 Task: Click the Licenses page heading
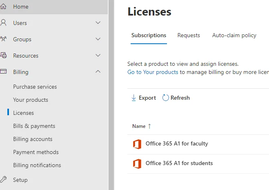click(x=149, y=12)
